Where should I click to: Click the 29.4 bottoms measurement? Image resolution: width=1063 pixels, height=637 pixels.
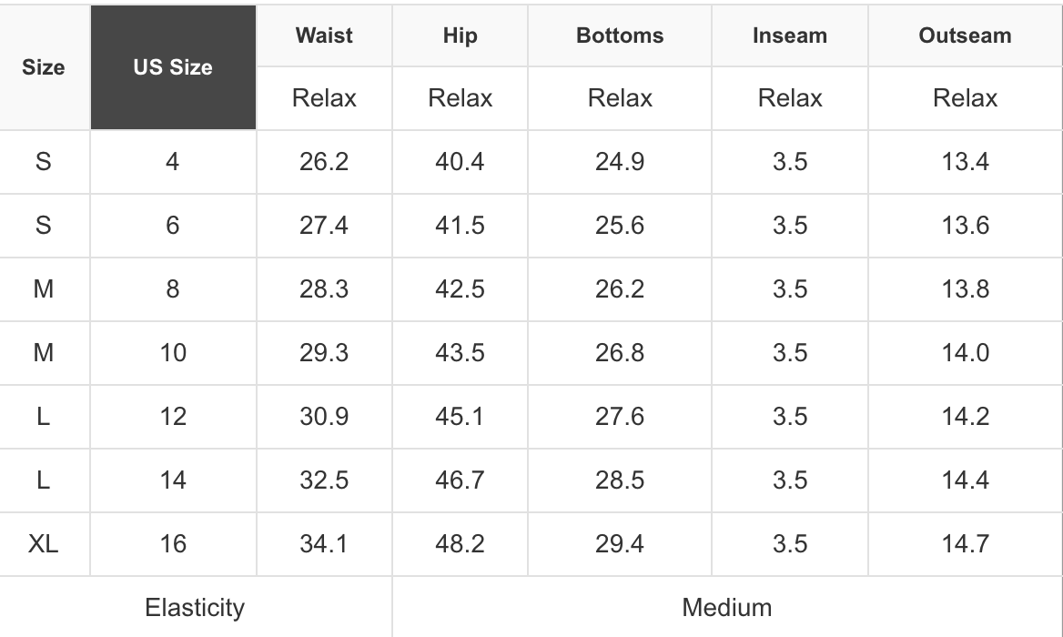[620, 544]
